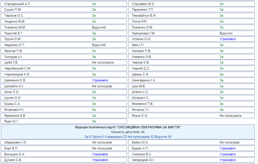This screenshot has height=164, width=258.
Task: Select the ОПОЗИЦІЙНА ПЛАТФОРМА-ЗА ЖИТТЯ faction header
Action: [128, 127]
